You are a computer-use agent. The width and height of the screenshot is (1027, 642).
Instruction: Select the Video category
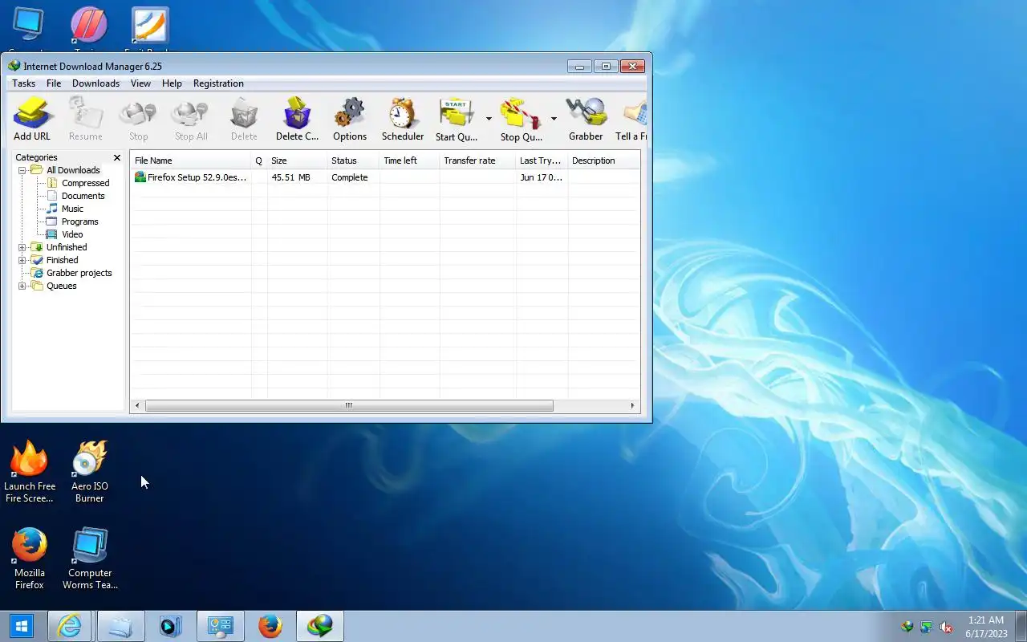coord(72,234)
